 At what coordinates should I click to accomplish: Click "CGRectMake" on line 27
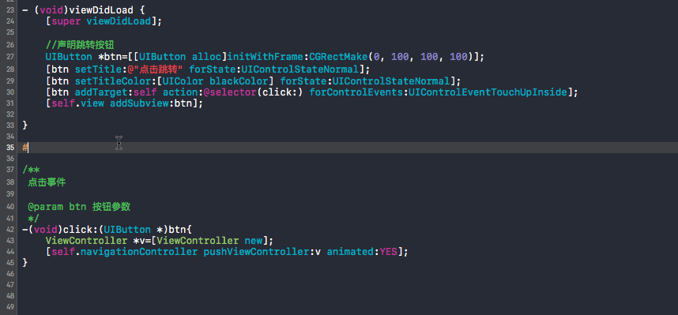(x=338, y=57)
